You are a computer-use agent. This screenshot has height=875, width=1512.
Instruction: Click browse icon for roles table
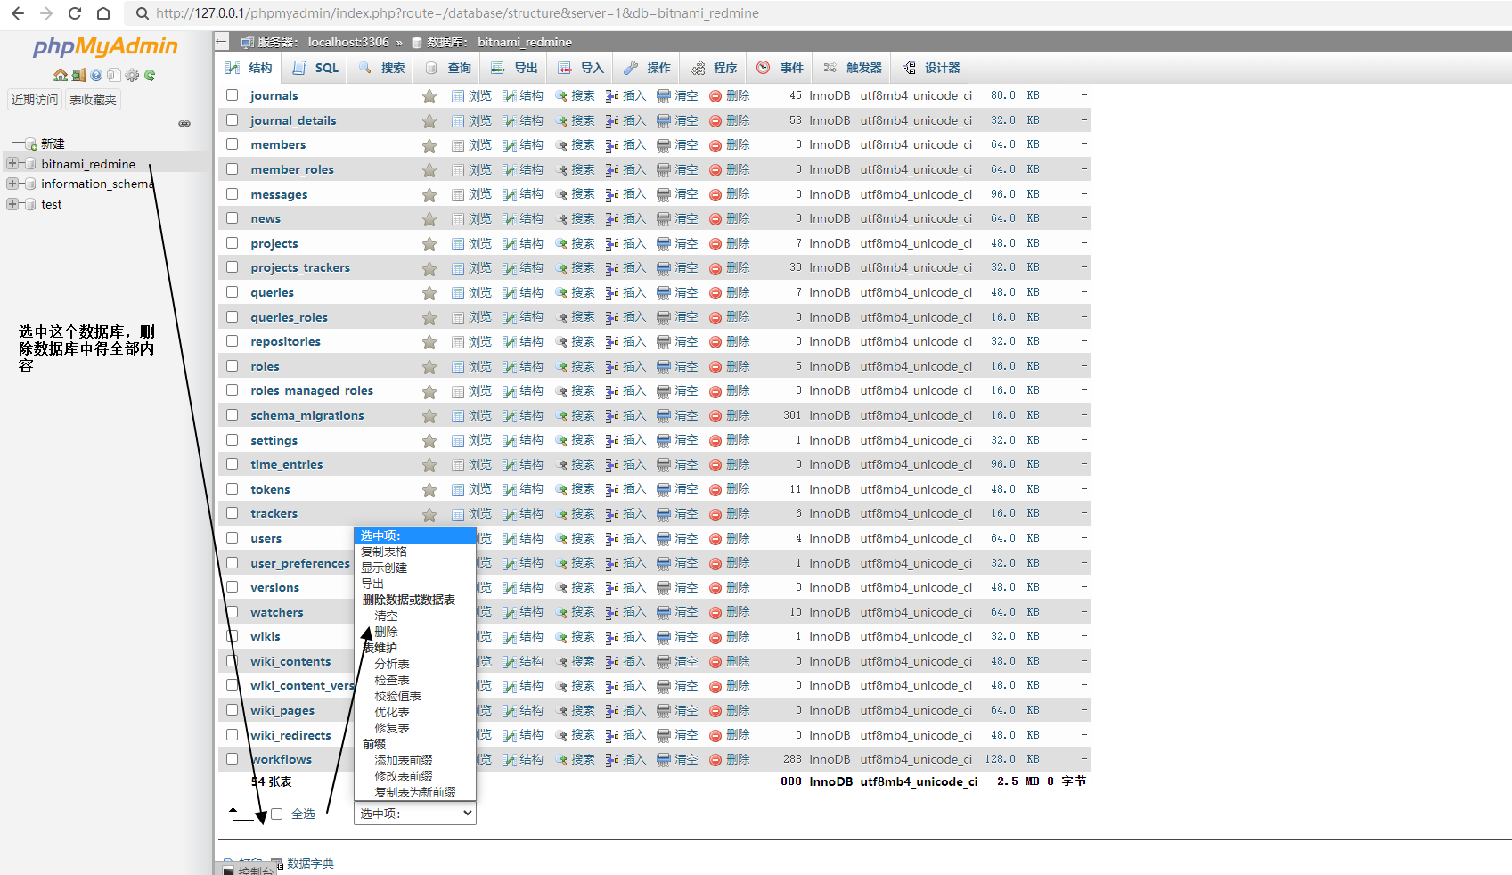click(x=458, y=366)
